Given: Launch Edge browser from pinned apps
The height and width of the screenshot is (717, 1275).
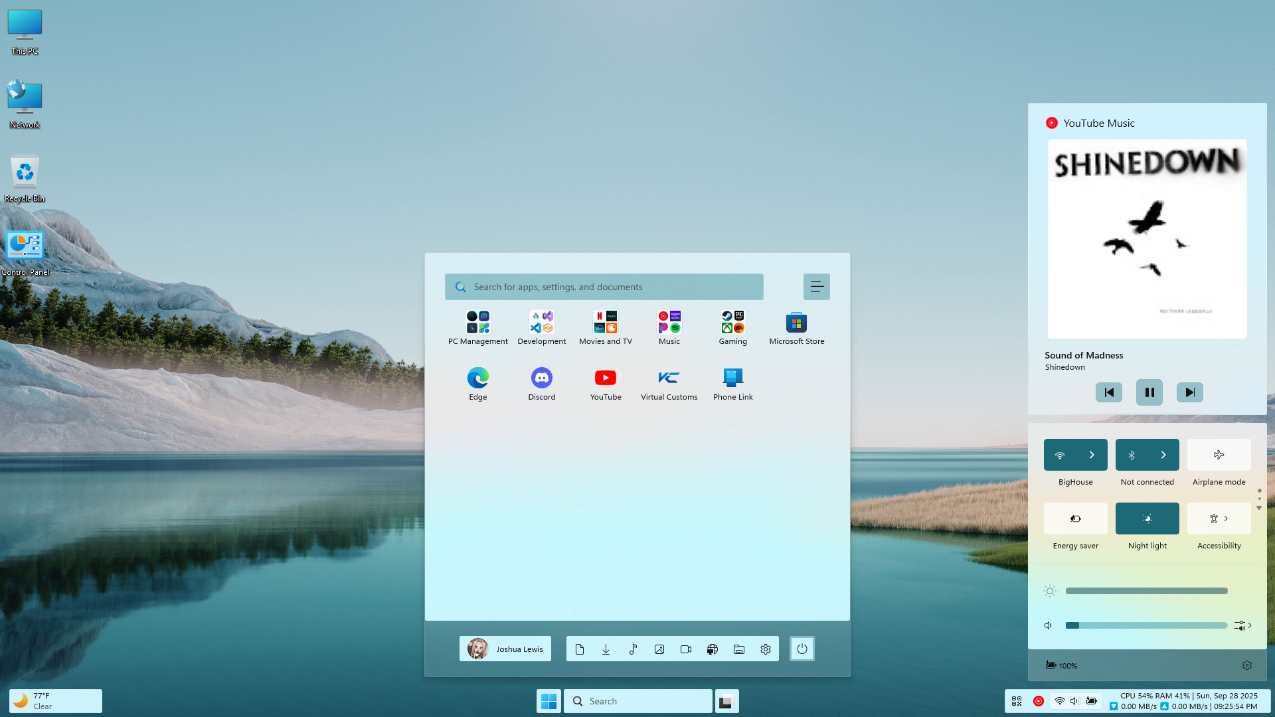Looking at the screenshot, I should pos(477,384).
